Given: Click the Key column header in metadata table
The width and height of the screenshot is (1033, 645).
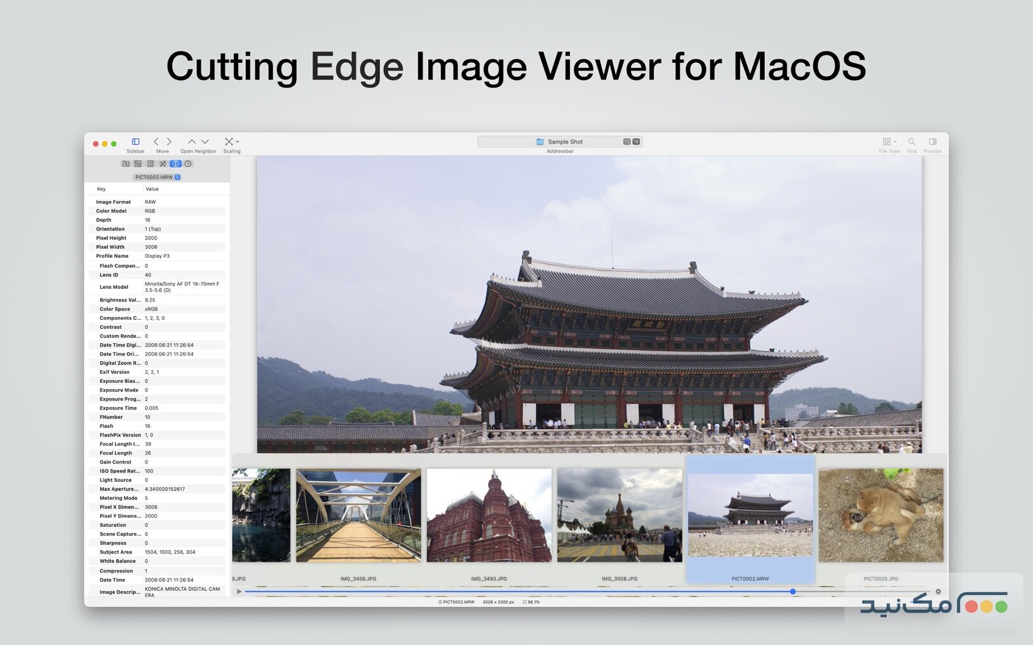Looking at the screenshot, I should coord(102,189).
